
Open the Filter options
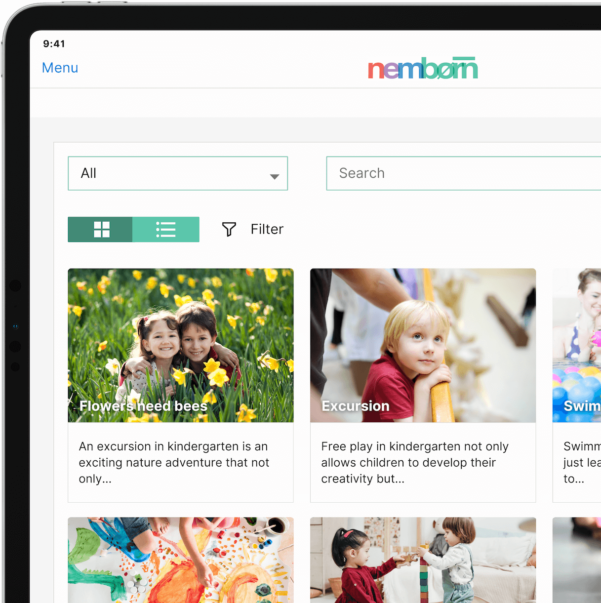pyautogui.click(x=267, y=229)
